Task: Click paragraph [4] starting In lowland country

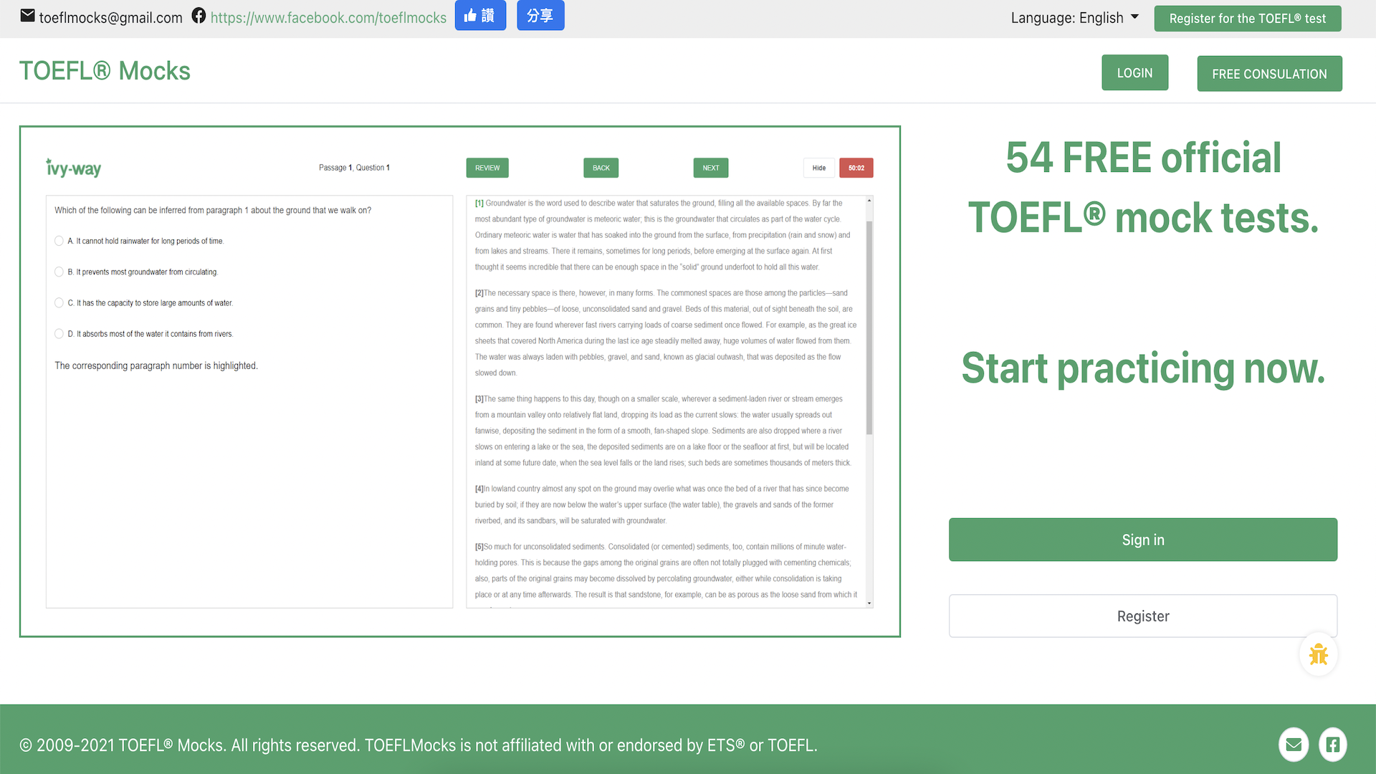Action: (x=661, y=505)
